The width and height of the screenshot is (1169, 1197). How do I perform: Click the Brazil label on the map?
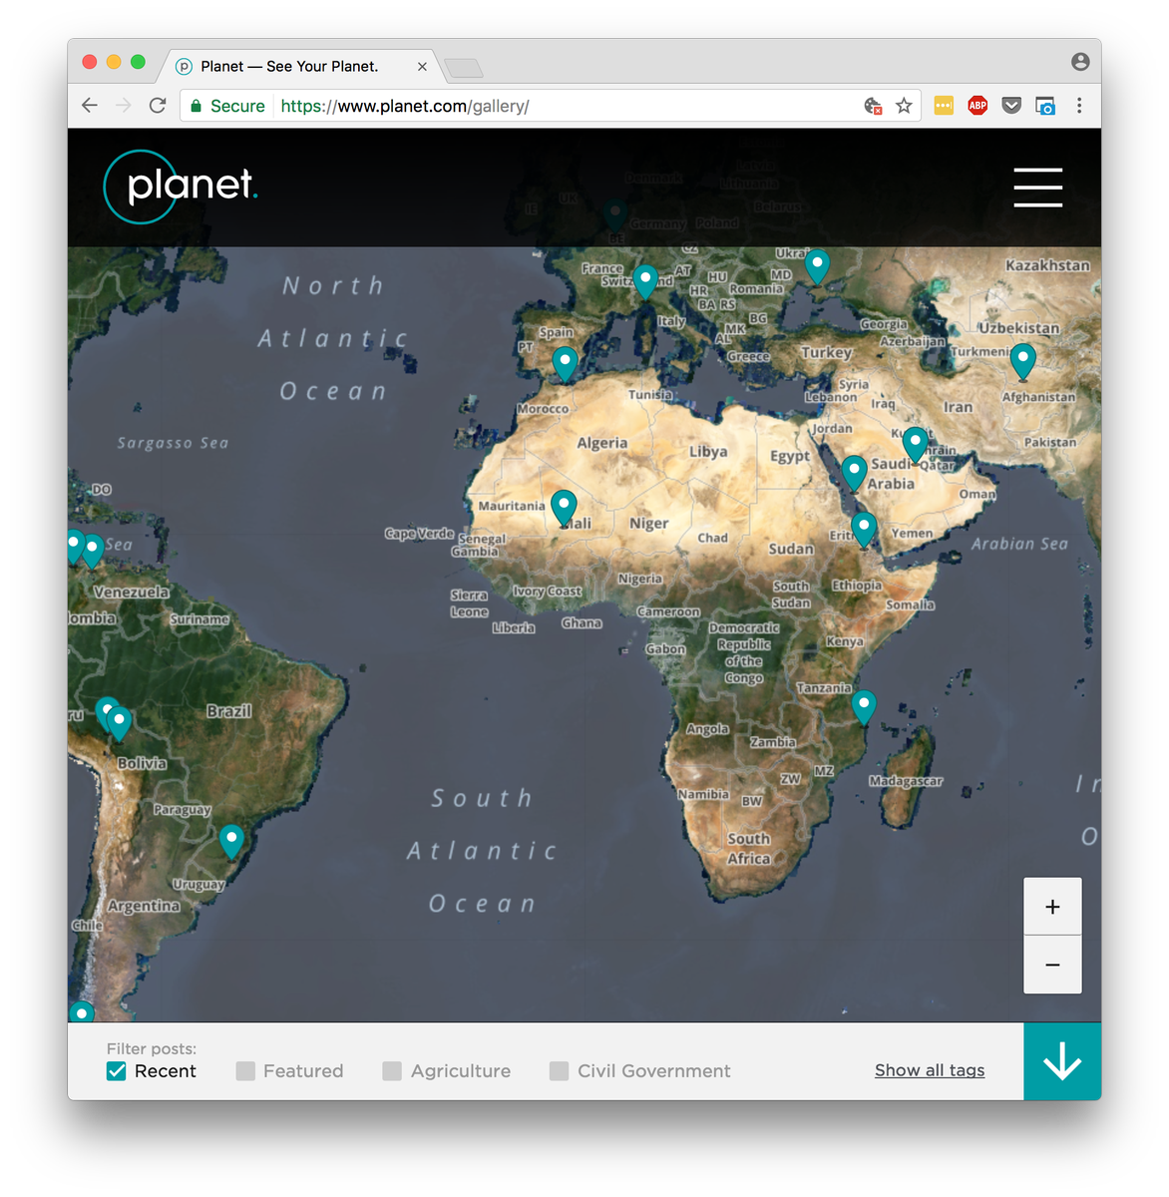229,711
